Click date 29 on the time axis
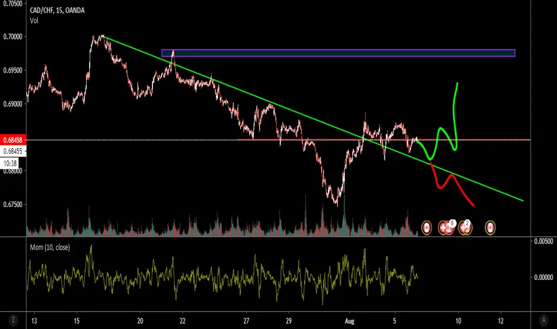Viewport: 557px width, 329px height. (289, 321)
